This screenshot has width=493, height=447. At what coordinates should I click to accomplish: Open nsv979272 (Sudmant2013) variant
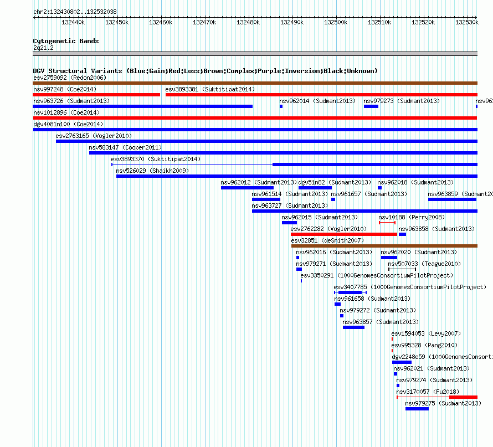pyautogui.click(x=378, y=310)
